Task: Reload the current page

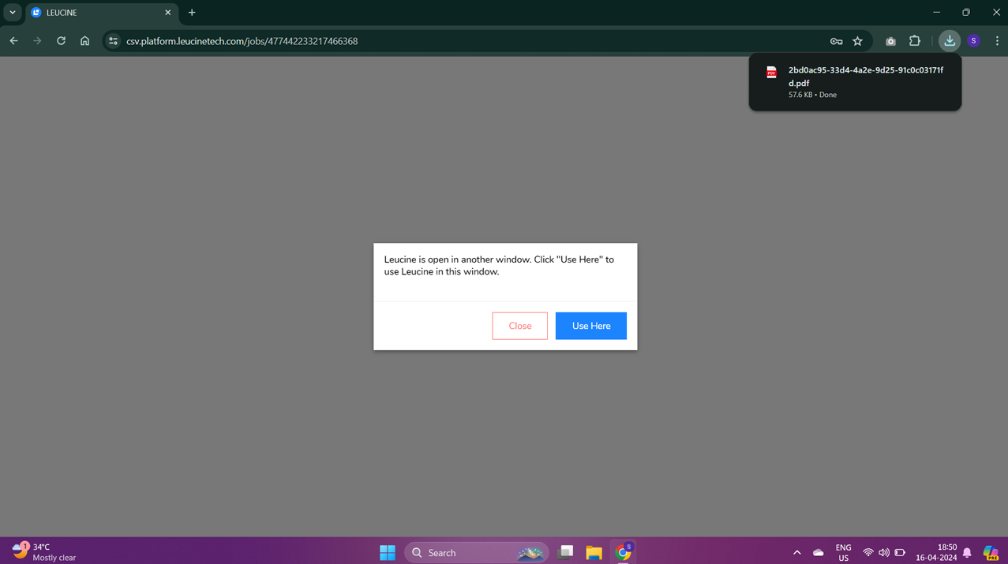Action: [x=61, y=41]
